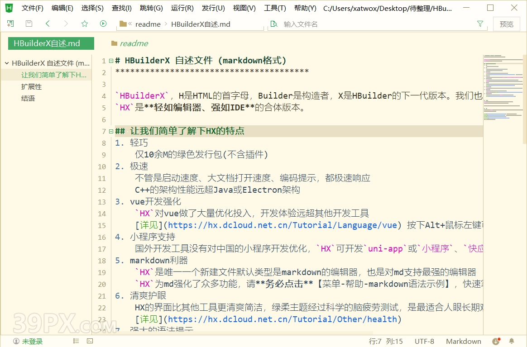Screen dimensions: 527x347
Task: Click the list item 5. markdown利器
Action: [x=151, y=260]
